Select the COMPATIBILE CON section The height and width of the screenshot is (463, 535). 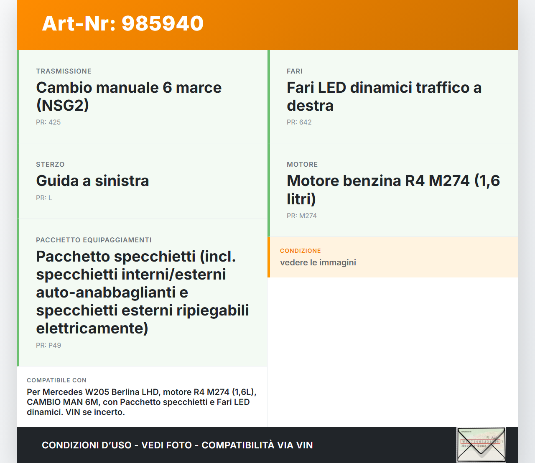click(x=56, y=380)
